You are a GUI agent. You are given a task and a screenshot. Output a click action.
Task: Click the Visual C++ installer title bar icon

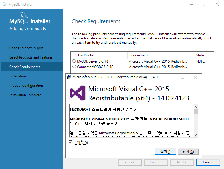pos(69,77)
